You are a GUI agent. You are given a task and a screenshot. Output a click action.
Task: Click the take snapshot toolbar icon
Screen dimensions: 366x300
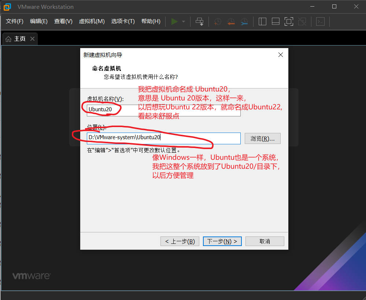pyautogui.click(x=218, y=22)
